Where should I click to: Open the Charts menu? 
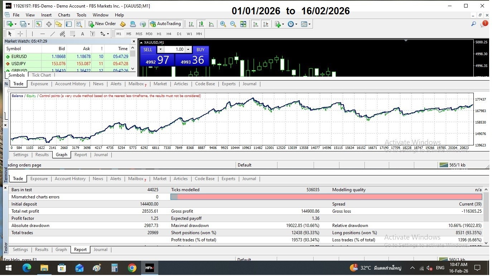click(x=64, y=15)
